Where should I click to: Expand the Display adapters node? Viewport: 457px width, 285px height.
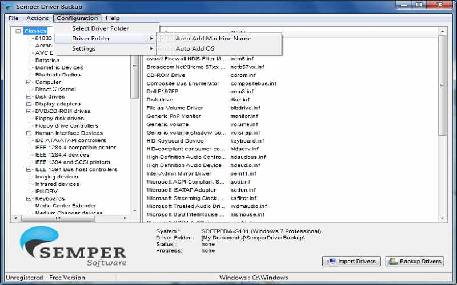pyautogui.click(x=29, y=104)
